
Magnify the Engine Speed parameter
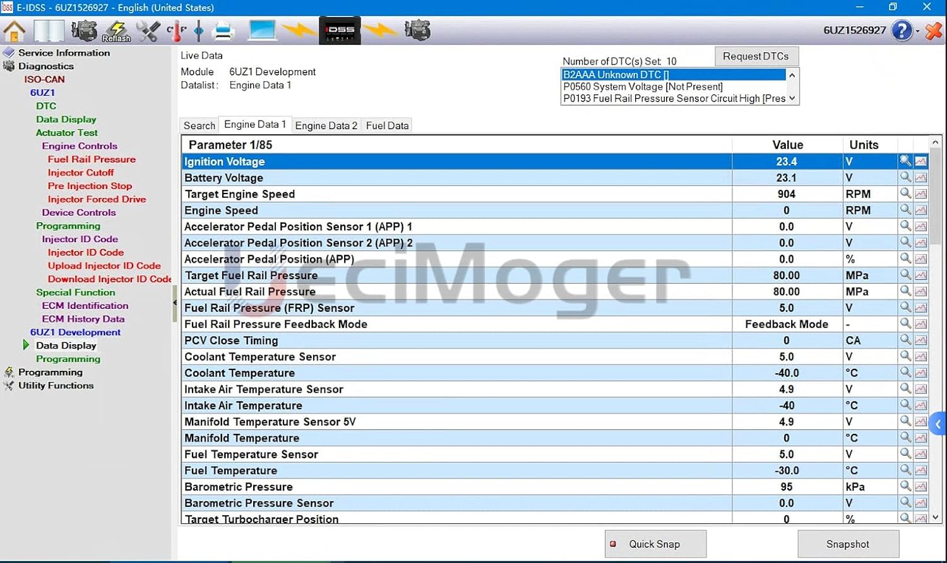point(905,209)
